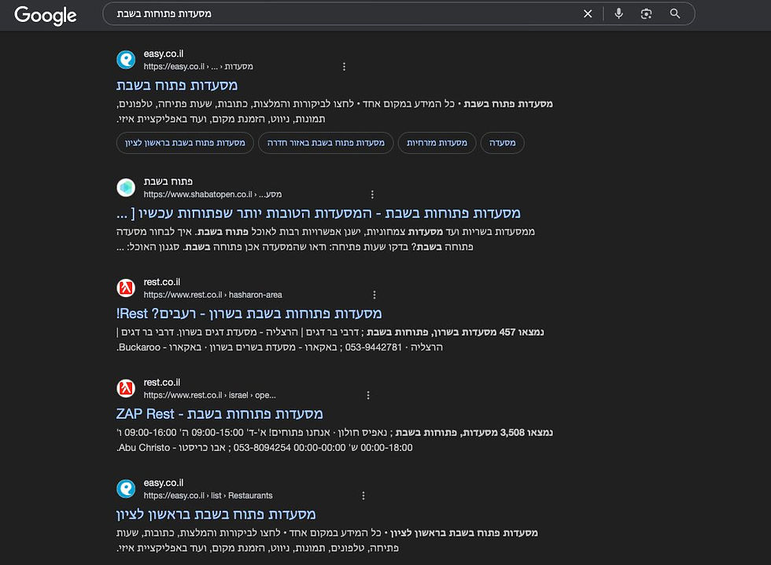
Task: Click URL rest.co.il › israel › ope...
Action: pyautogui.click(x=209, y=395)
